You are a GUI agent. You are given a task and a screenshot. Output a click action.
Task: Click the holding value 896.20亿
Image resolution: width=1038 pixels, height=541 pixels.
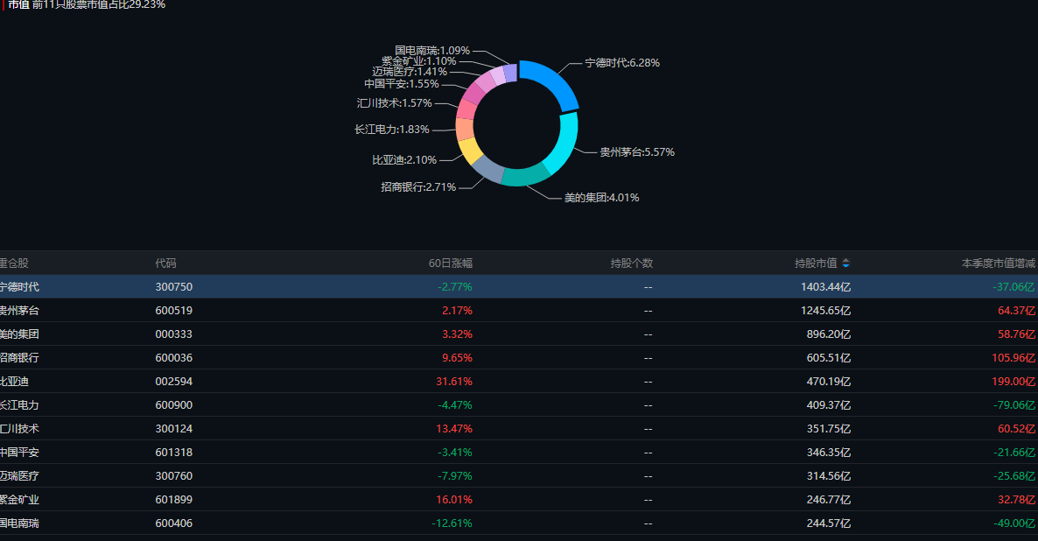[x=828, y=334]
